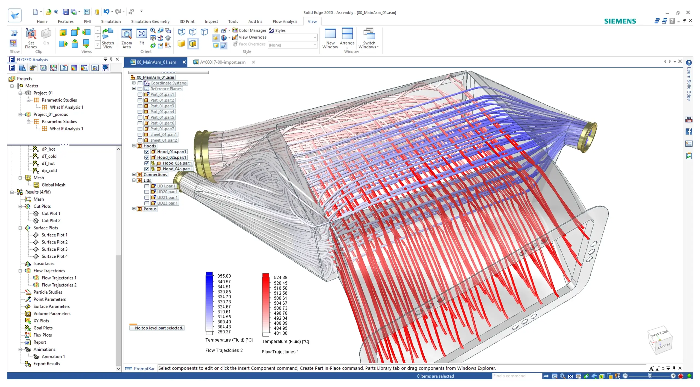700x387 pixels.
Task: Open the Flow Analysis ribbon tab
Action: 285,21
